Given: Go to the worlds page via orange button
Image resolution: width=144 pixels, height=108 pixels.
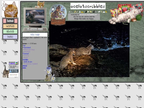Looking at the screenshot, I should pyautogui.click(x=10, y=26).
